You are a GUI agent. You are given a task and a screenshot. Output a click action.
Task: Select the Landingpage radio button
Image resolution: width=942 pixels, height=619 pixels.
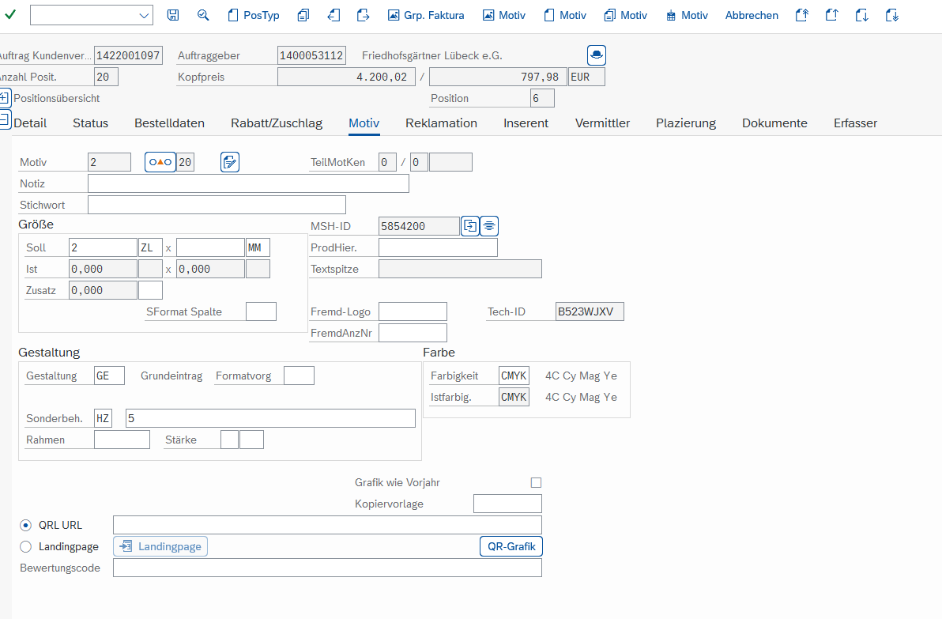click(25, 547)
